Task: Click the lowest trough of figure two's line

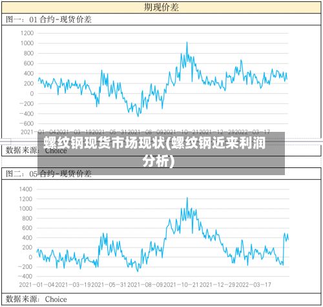Action: (x=138, y=271)
